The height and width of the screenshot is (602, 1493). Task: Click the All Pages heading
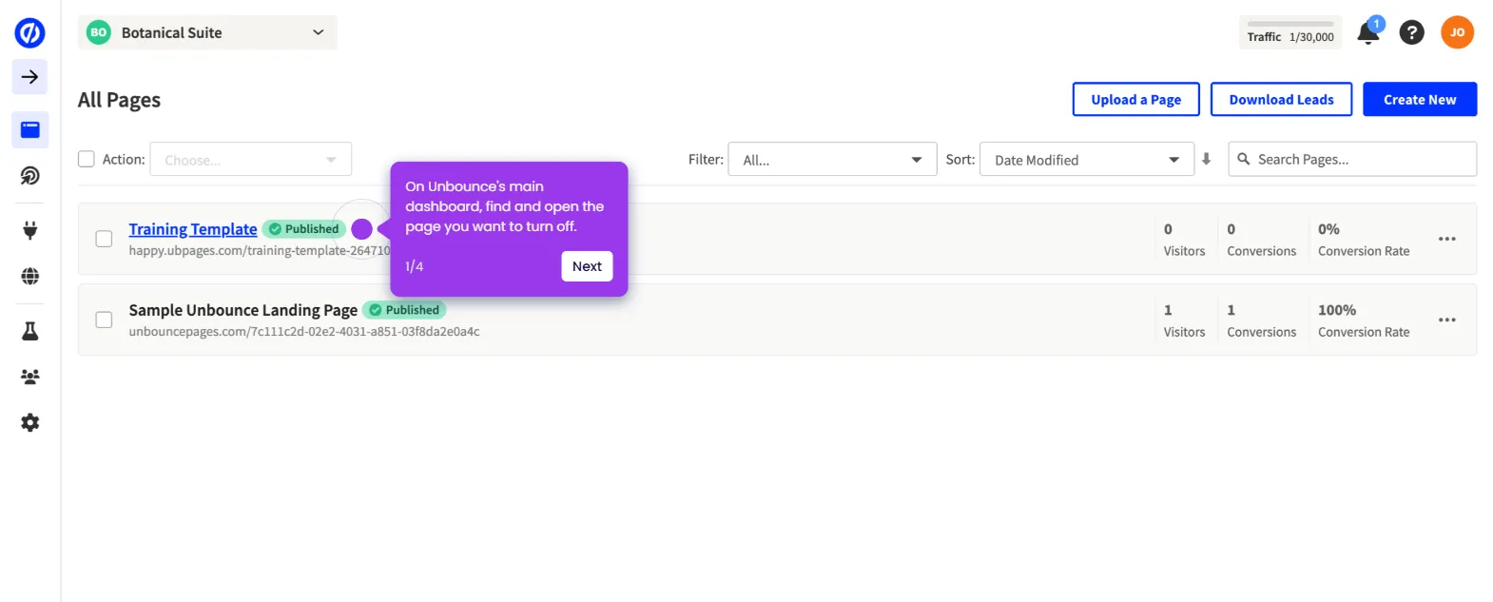click(119, 100)
